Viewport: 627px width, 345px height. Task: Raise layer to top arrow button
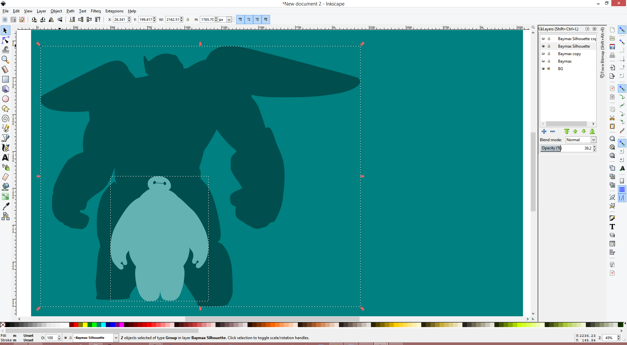point(567,131)
